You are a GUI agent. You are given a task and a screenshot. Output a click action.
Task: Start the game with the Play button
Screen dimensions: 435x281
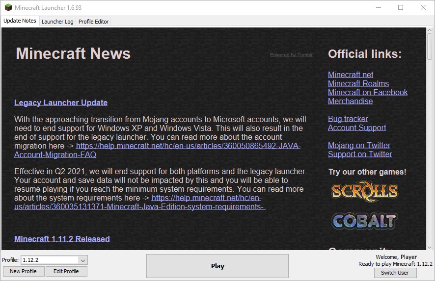pos(217,266)
